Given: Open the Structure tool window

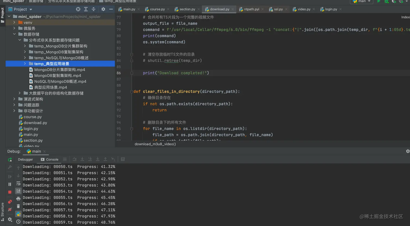Looking at the screenshot, I should pos(2,210).
